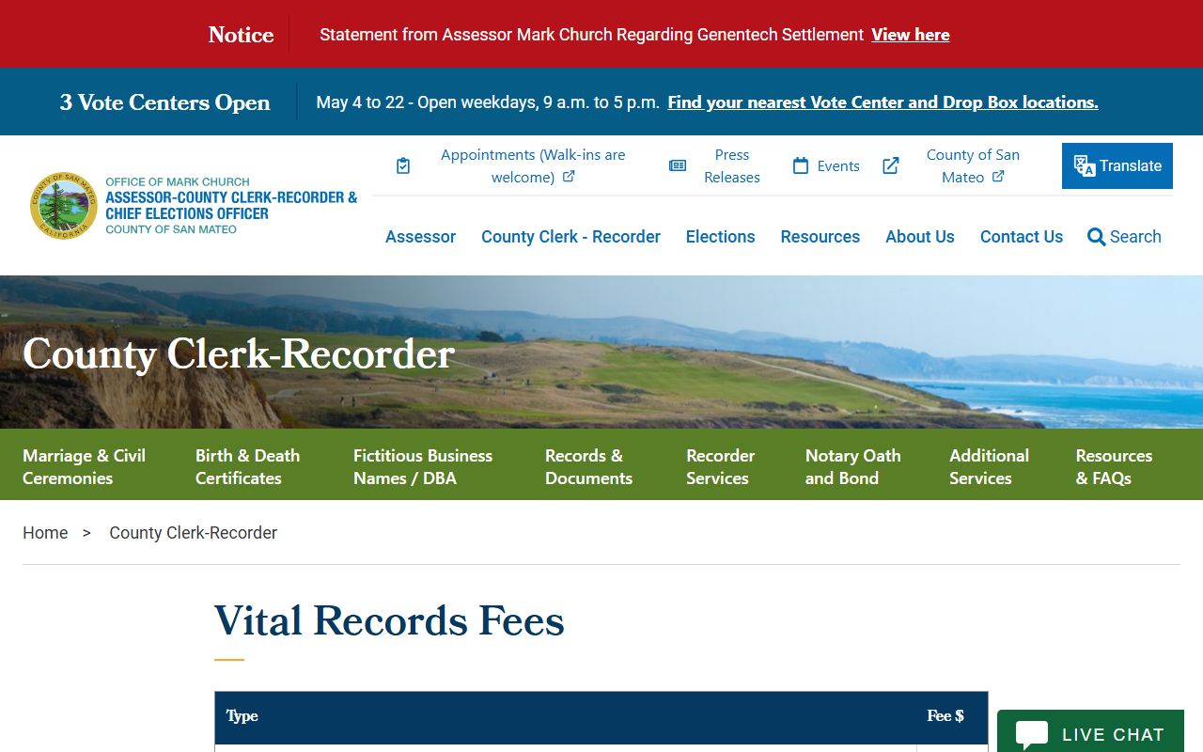This screenshot has width=1203, height=752.
Task: Click the County Clerk-Recorder breadcrumb
Action: pyautogui.click(x=193, y=533)
